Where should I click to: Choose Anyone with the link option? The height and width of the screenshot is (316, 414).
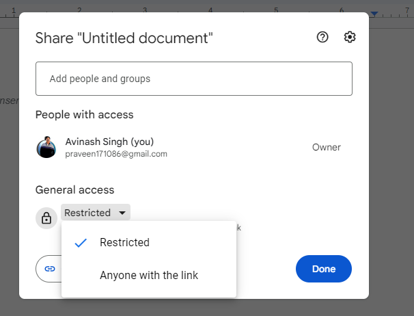[x=149, y=275]
